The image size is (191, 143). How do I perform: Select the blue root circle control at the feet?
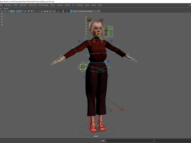(97, 130)
